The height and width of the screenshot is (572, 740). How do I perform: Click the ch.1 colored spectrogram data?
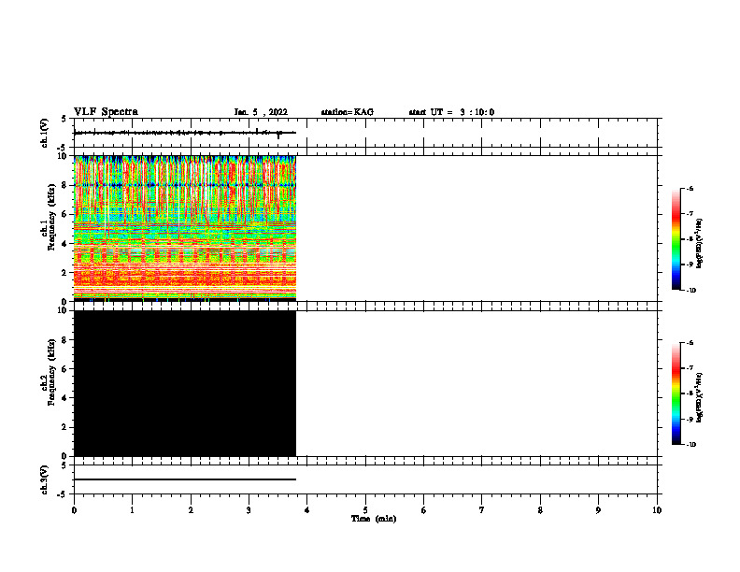[185, 228]
